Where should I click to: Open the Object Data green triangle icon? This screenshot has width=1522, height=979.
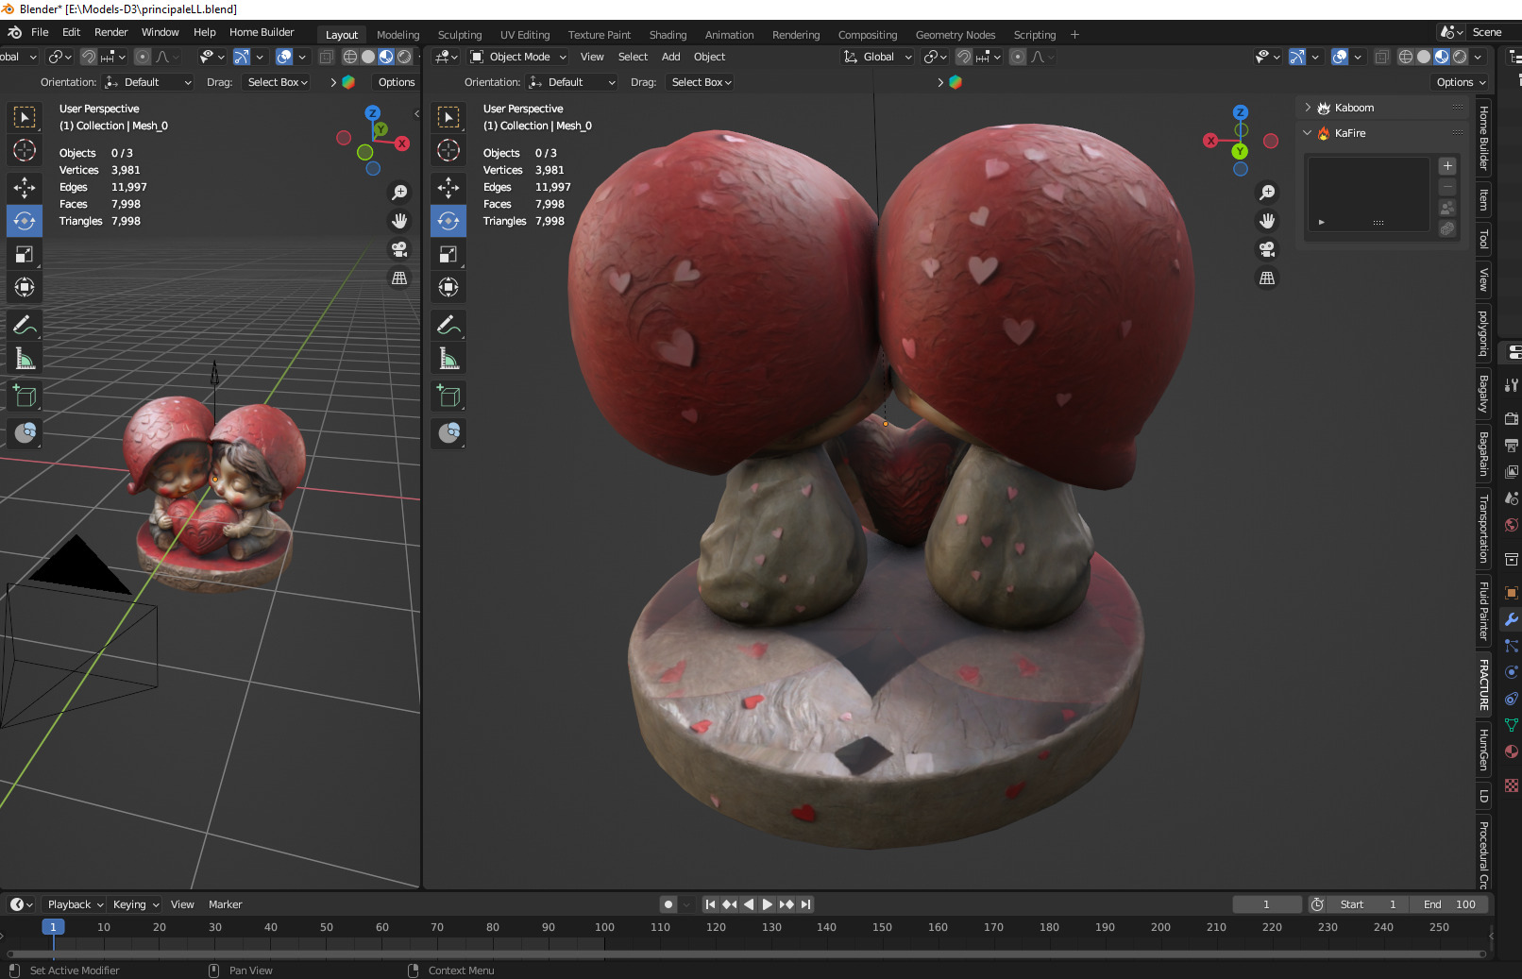point(1512,725)
